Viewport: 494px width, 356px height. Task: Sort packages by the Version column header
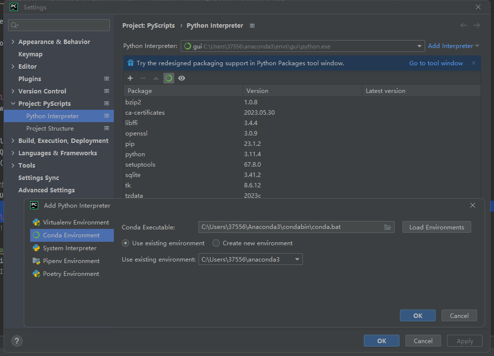pos(302,90)
